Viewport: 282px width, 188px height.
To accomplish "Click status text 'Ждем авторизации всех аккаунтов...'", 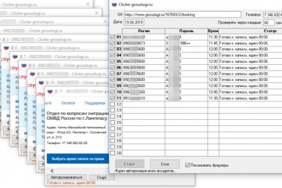I will 145,171.
